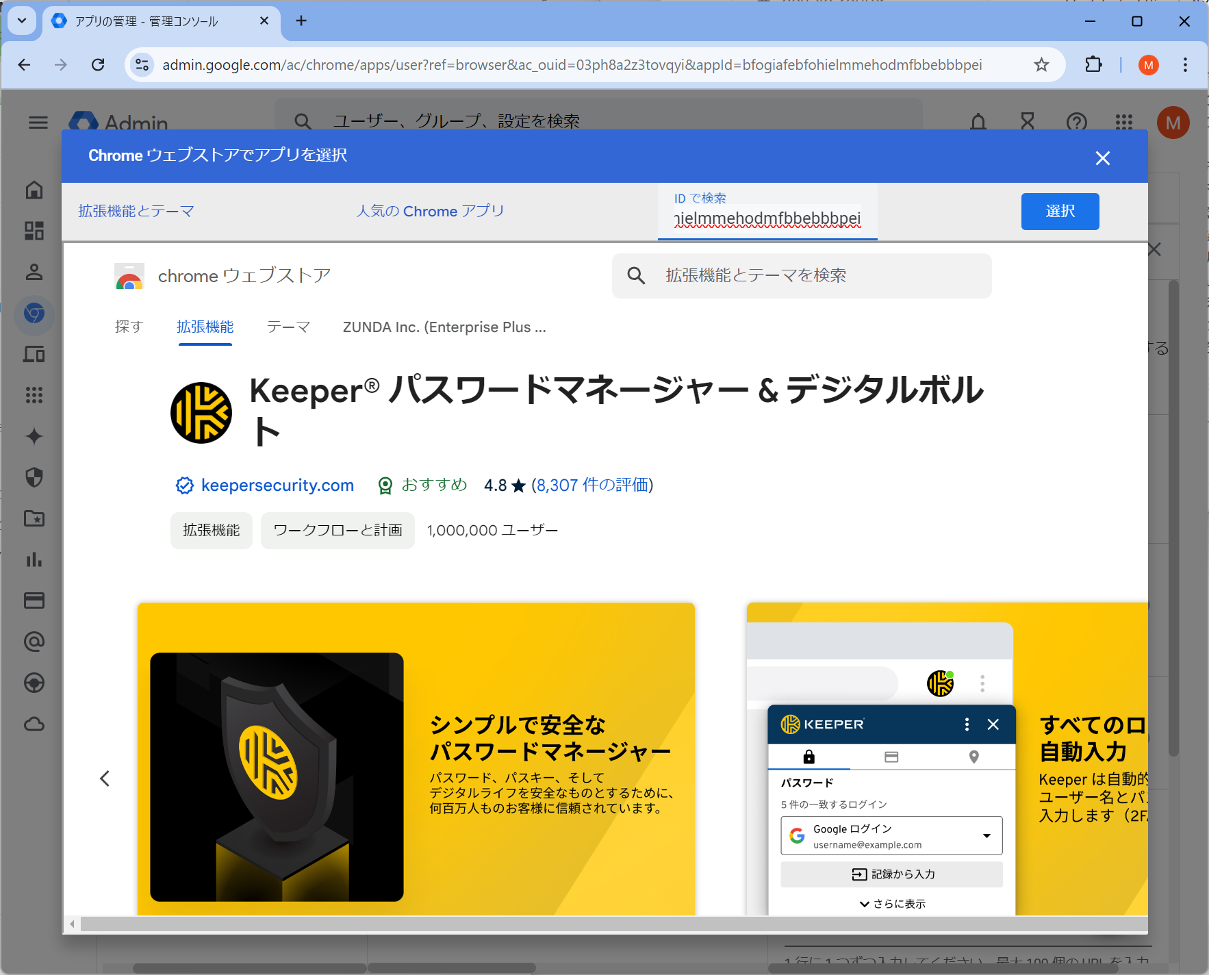Go back to the previous page

25,64
